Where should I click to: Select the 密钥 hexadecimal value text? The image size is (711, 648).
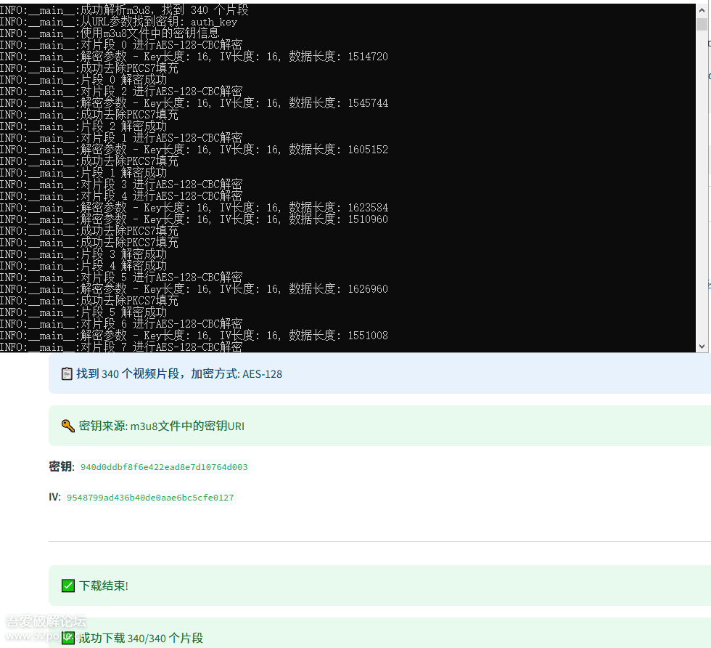163,467
